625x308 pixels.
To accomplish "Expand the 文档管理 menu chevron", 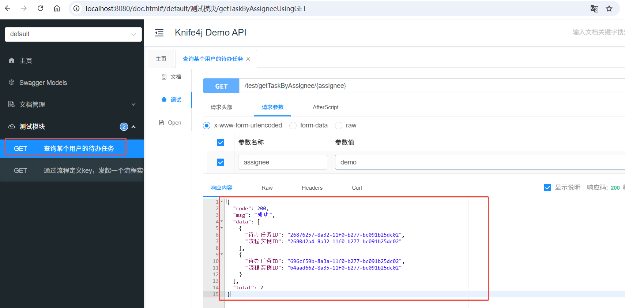I will pos(133,104).
